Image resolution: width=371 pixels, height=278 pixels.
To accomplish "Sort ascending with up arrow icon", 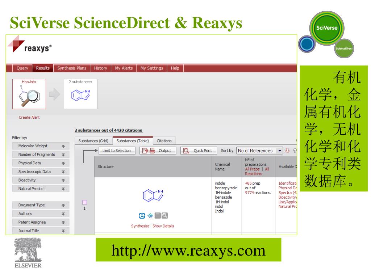I will [295, 151].
